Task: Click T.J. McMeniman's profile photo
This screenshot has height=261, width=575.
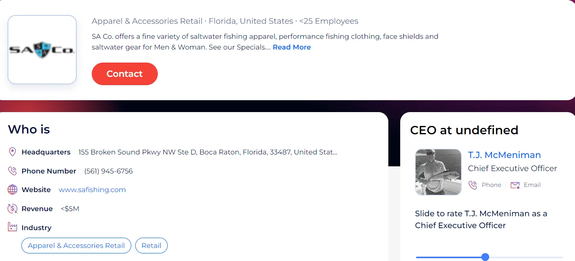Action: point(438,172)
